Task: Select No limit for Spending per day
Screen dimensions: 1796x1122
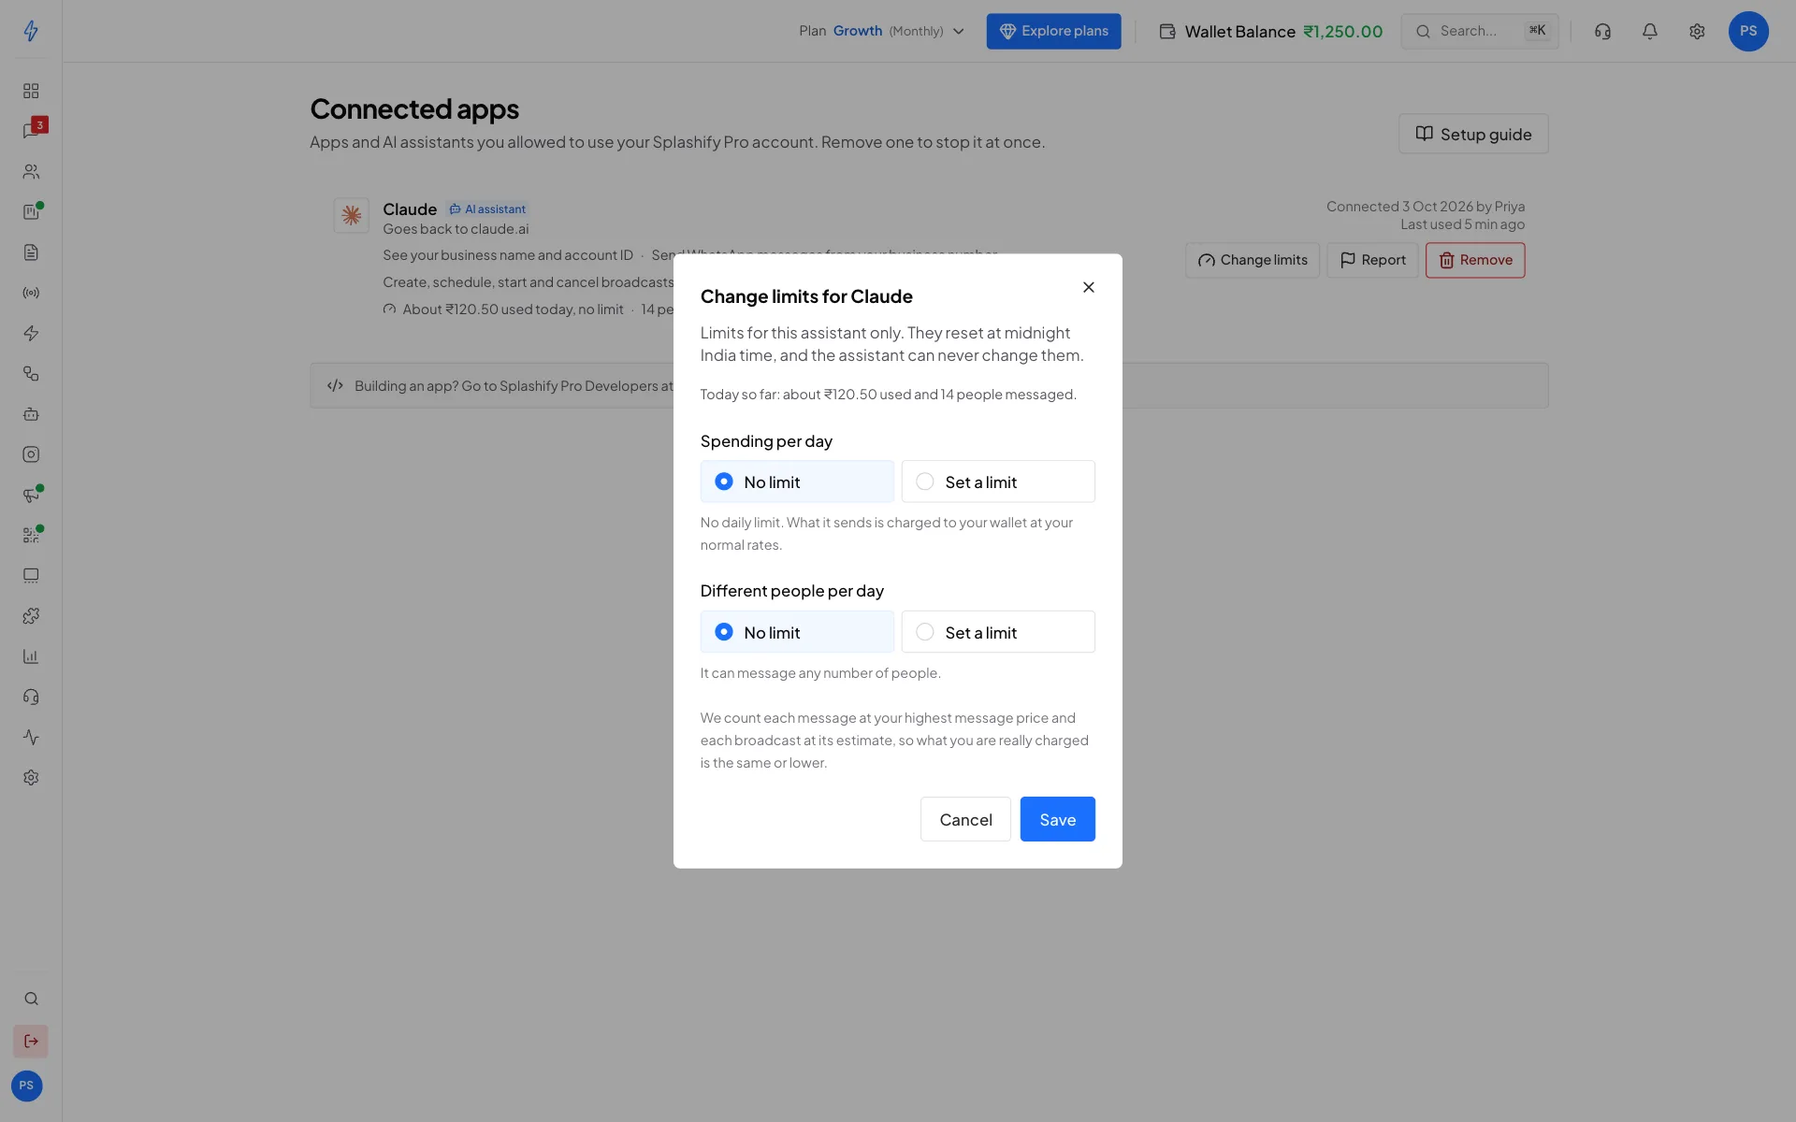Action: click(x=797, y=482)
